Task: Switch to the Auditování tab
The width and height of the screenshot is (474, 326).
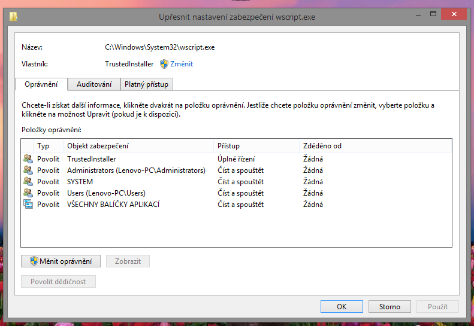Action: pos(94,84)
